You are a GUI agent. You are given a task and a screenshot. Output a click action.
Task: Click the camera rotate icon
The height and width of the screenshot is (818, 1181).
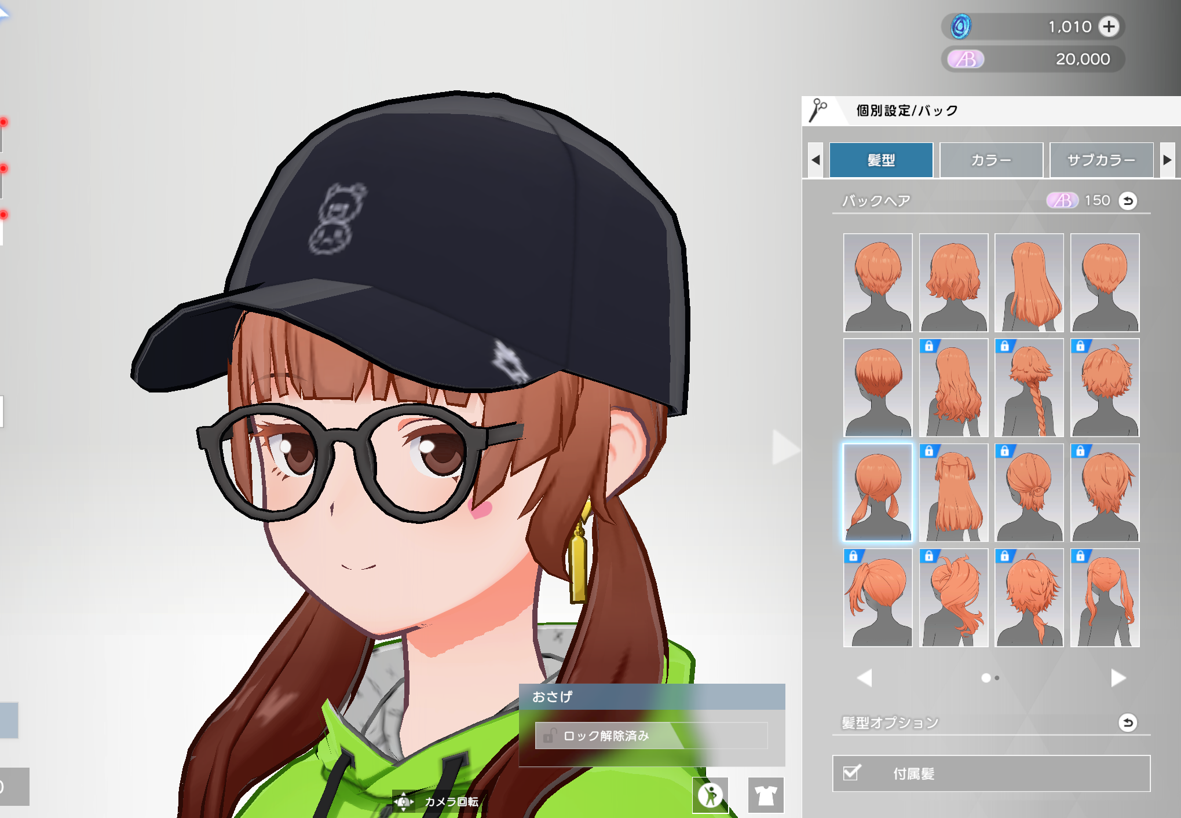tap(404, 802)
